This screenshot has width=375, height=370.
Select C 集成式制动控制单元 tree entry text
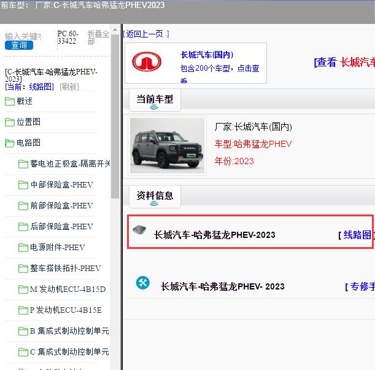[x=69, y=352]
